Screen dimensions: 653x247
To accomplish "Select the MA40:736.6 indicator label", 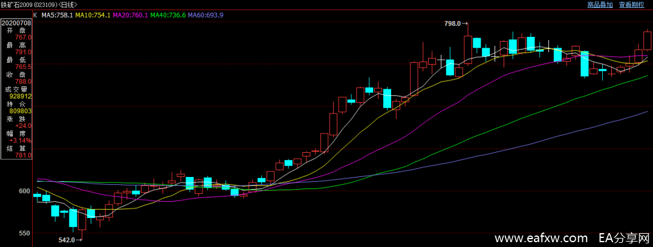I will click(x=168, y=15).
